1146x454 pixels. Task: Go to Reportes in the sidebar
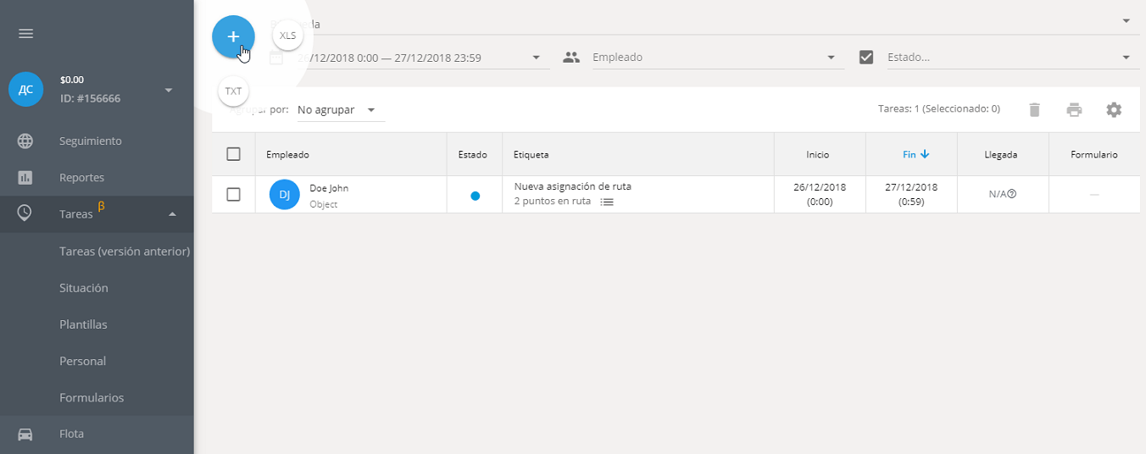tap(82, 178)
